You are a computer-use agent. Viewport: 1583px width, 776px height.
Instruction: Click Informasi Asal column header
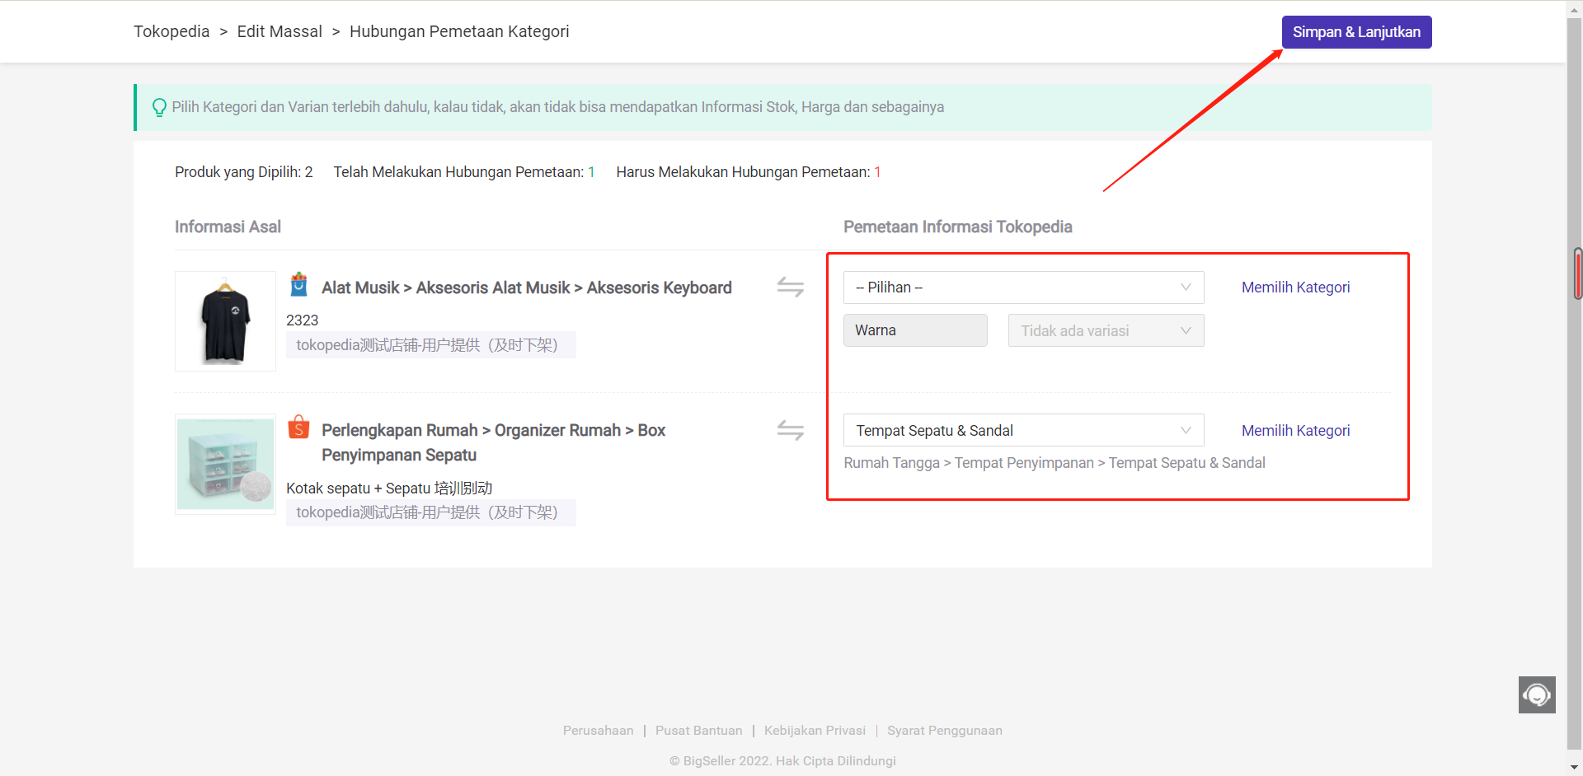[228, 227]
